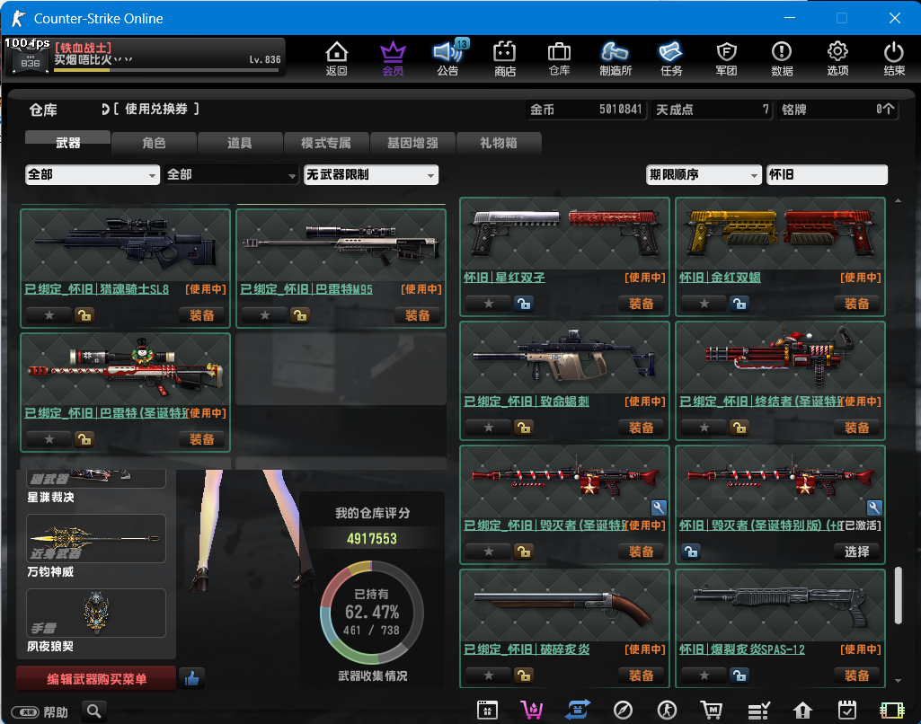This screenshot has height=724, width=921.
Task: Click the weapon list vertical scrollbar thumb
Action: tap(899, 596)
